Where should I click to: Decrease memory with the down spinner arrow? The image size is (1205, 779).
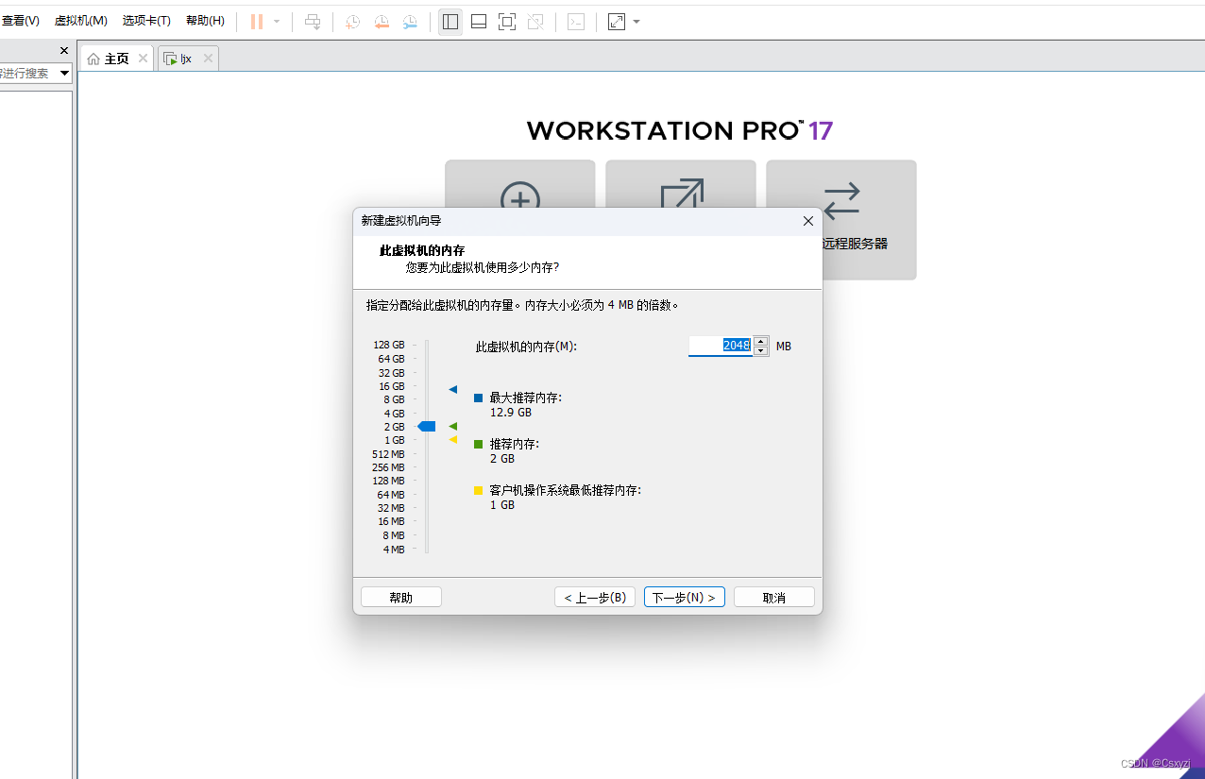pos(761,351)
